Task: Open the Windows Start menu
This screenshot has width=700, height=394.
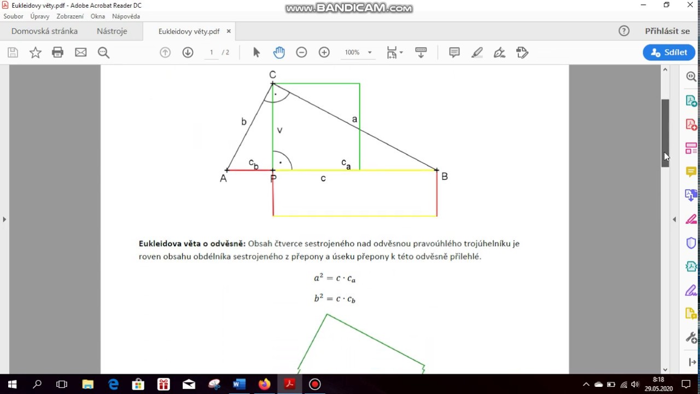Action: tap(12, 384)
